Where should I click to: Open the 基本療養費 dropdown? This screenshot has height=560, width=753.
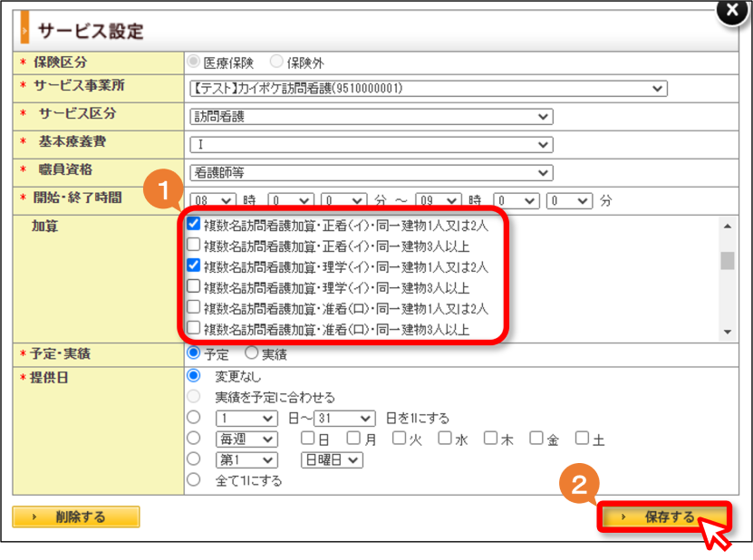pos(372,145)
